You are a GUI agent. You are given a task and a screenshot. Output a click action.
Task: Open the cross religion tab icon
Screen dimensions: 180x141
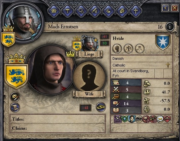(136, 11)
